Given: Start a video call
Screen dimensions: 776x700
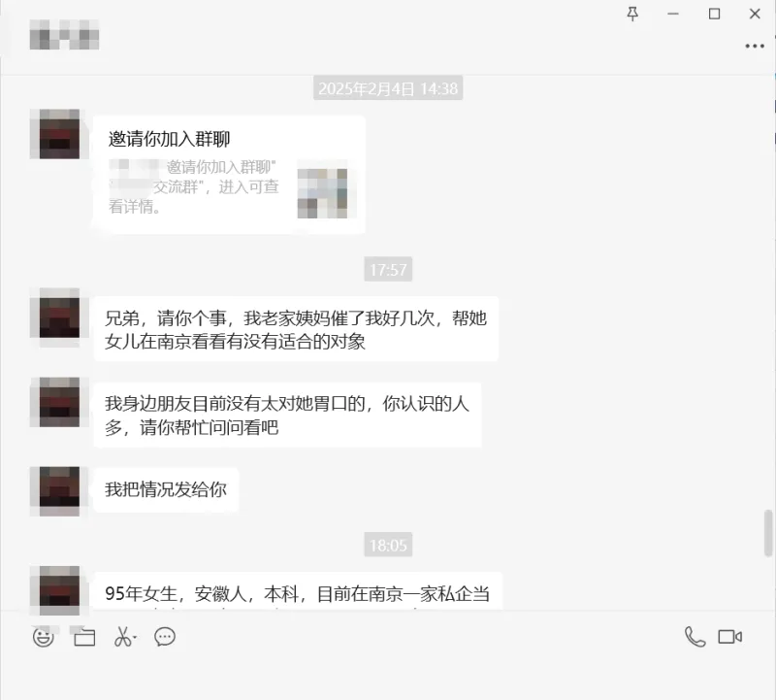Looking at the screenshot, I should pos(730,637).
